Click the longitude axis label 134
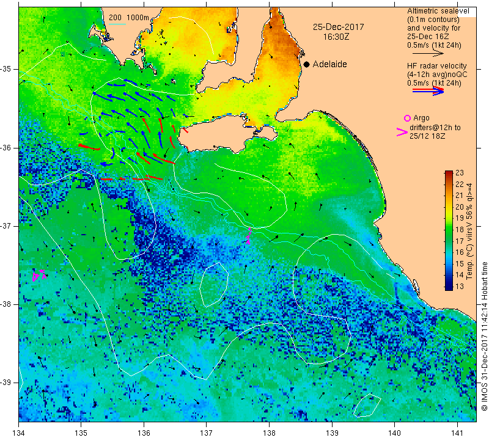The width and height of the screenshot is (489, 440). tap(19, 433)
